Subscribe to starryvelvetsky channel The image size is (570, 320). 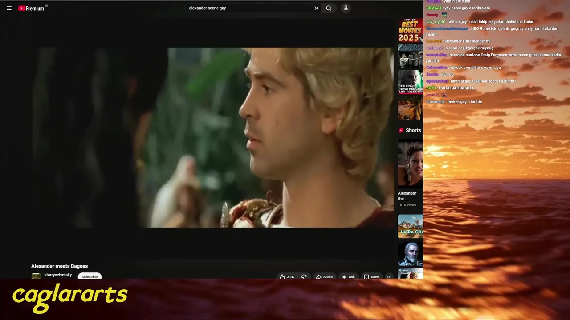90,276
